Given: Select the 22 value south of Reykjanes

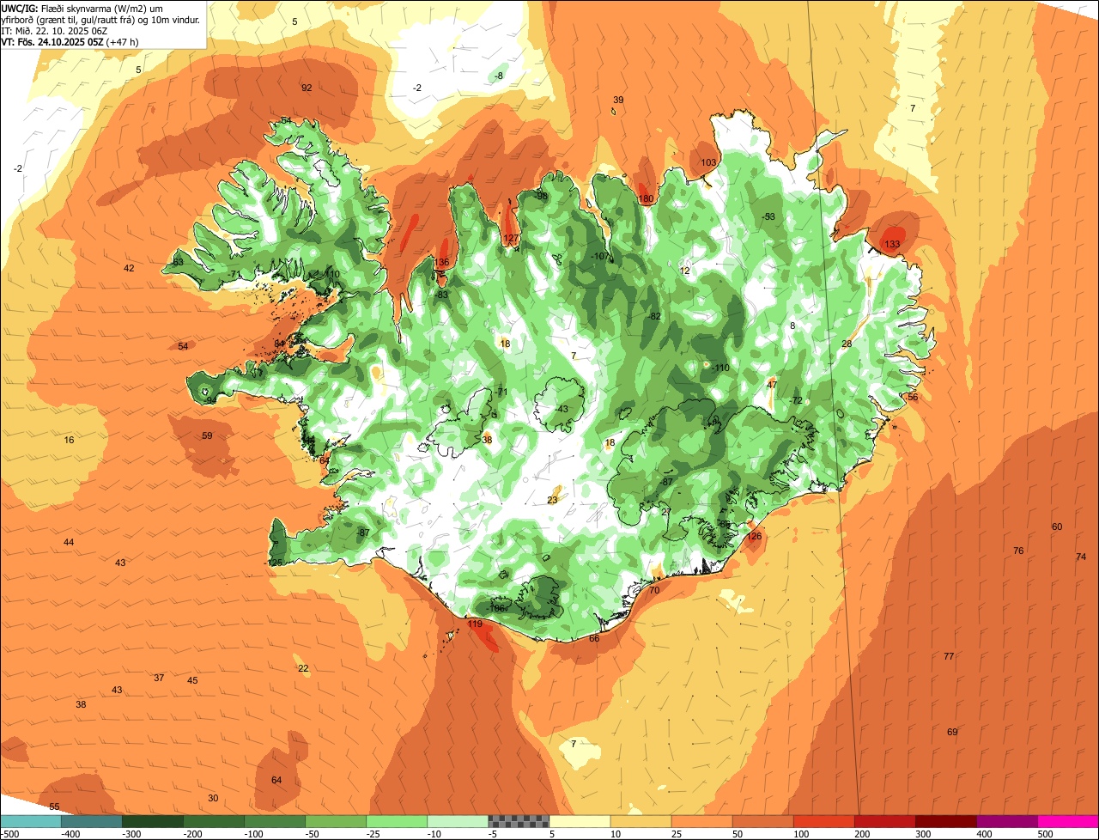Looking at the screenshot, I should (x=303, y=668).
